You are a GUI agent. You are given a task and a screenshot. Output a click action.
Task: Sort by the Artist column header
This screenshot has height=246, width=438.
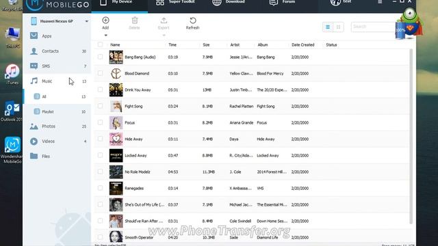click(235, 44)
